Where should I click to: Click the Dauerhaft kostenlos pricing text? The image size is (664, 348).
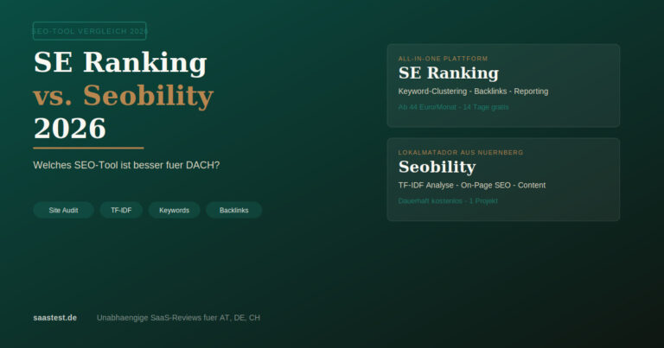coord(448,201)
